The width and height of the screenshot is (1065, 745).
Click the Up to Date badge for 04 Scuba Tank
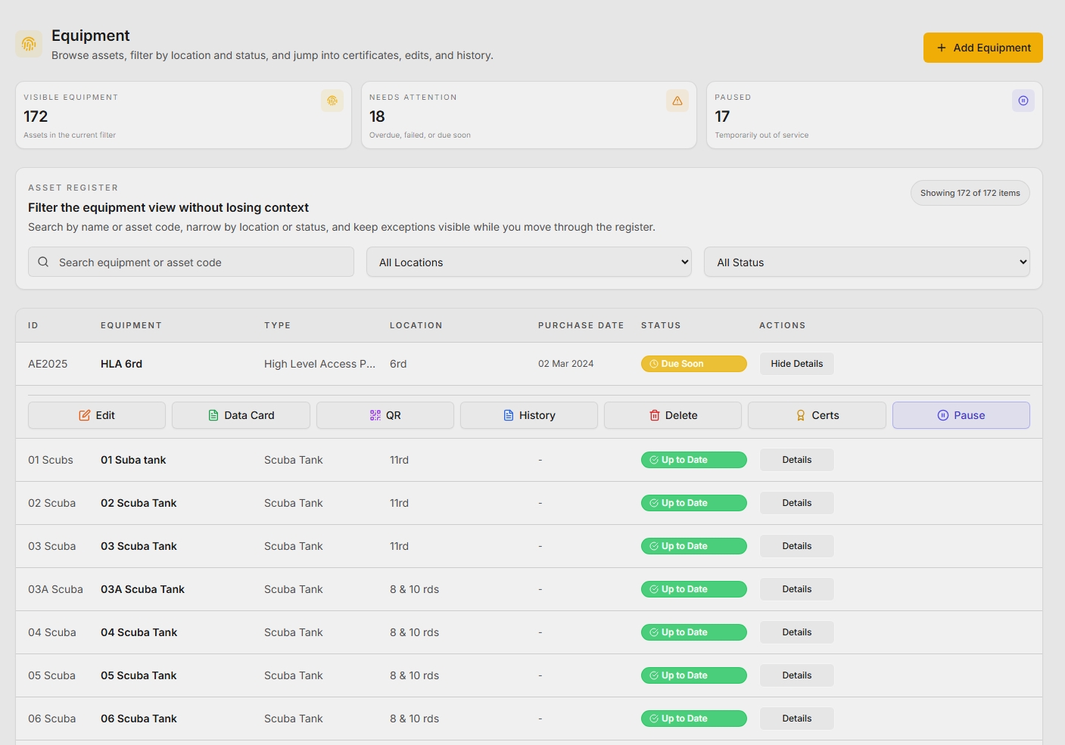(693, 632)
